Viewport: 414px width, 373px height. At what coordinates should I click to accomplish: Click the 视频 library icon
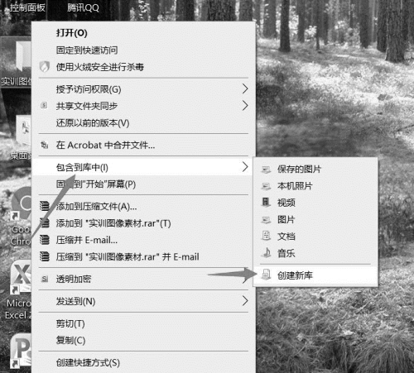[266, 203]
